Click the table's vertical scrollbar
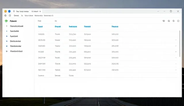 coord(180,44)
